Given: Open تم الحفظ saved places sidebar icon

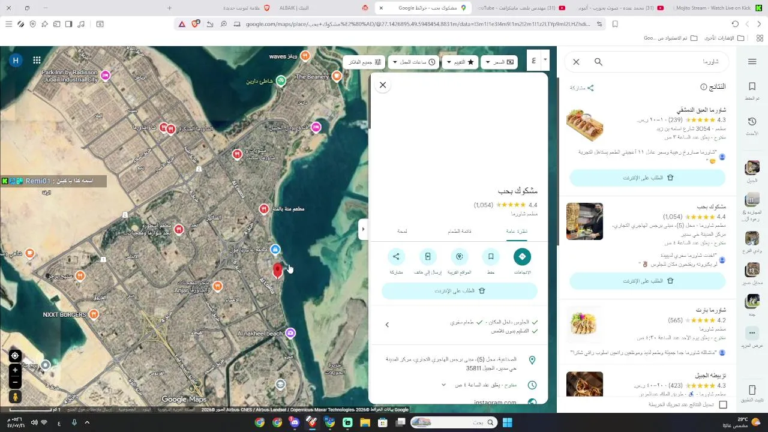Looking at the screenshot, I should [x=752, y=91].
